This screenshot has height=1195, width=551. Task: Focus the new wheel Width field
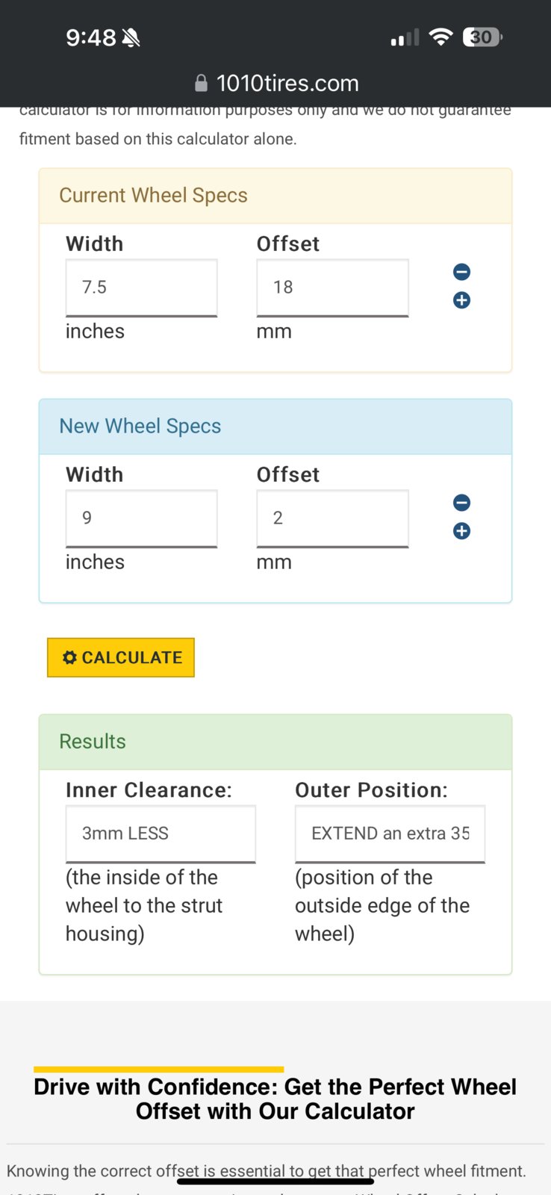point(141,518)
